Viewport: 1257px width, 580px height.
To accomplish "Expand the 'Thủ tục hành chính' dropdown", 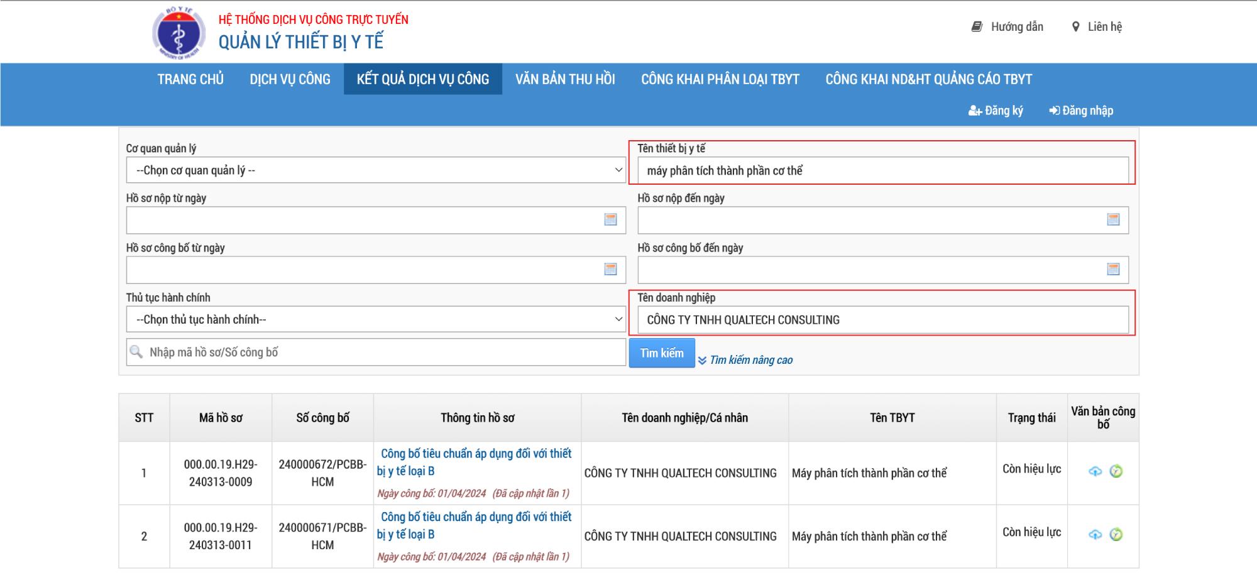I will [x=375, y=320].
